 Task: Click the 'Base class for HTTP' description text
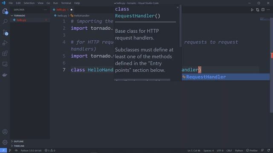point(137,31)
